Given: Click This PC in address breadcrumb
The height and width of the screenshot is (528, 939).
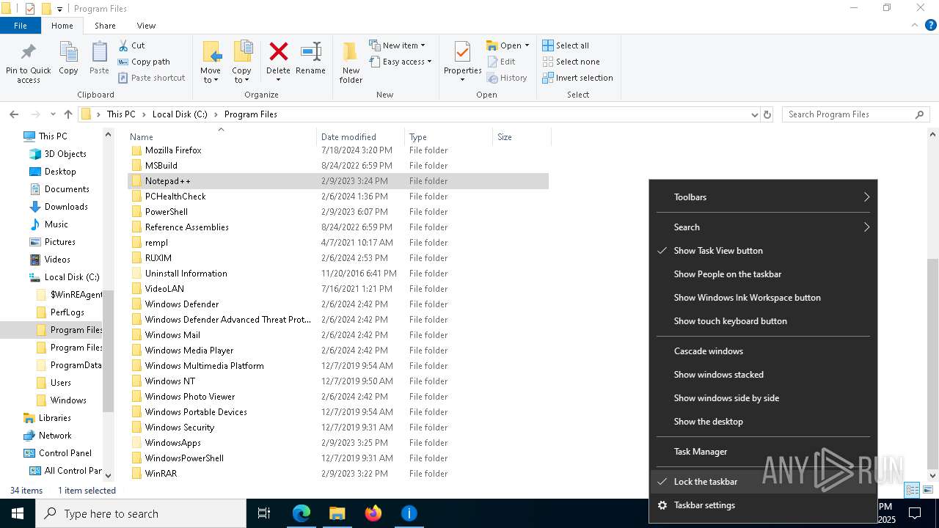Looking at the screenshot, I should [x=121, y=114].
